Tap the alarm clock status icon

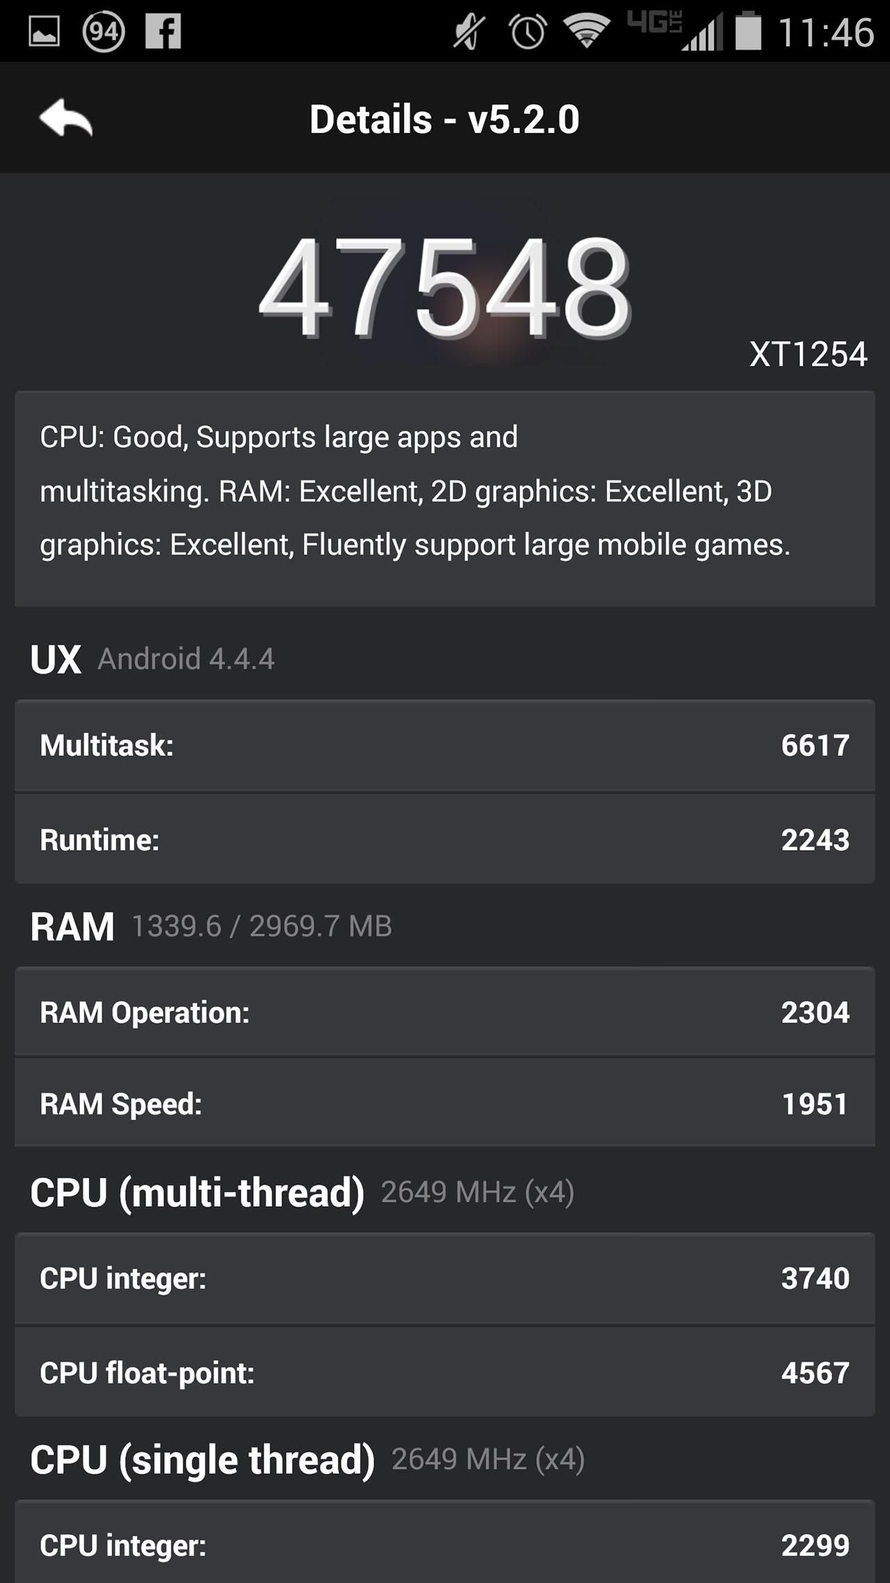point(528,32)
